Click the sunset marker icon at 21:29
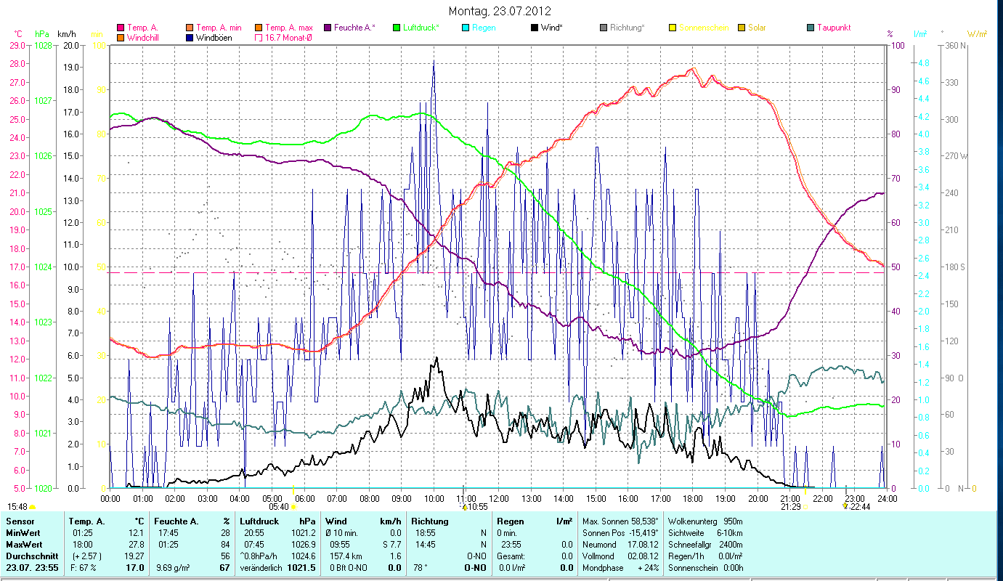Image resolution: width=1003 pixels, height=581 pixels. pyautogui.click(x=805, y=507)
